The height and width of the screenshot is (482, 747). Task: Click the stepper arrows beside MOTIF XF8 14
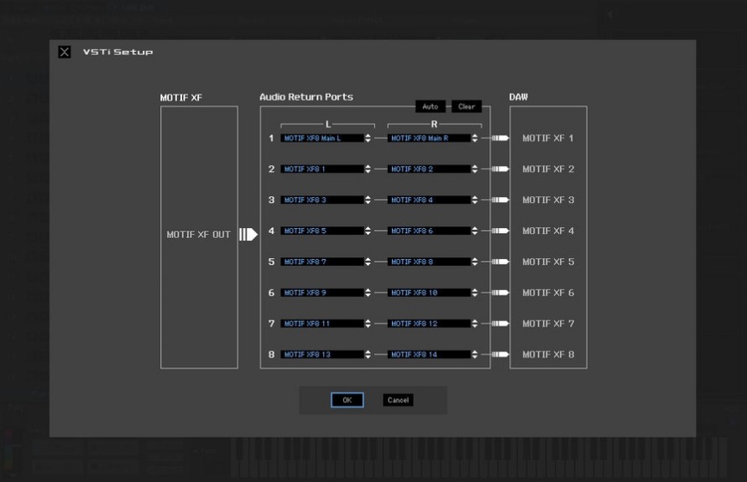pyautogui.click(x=474, y=355)
